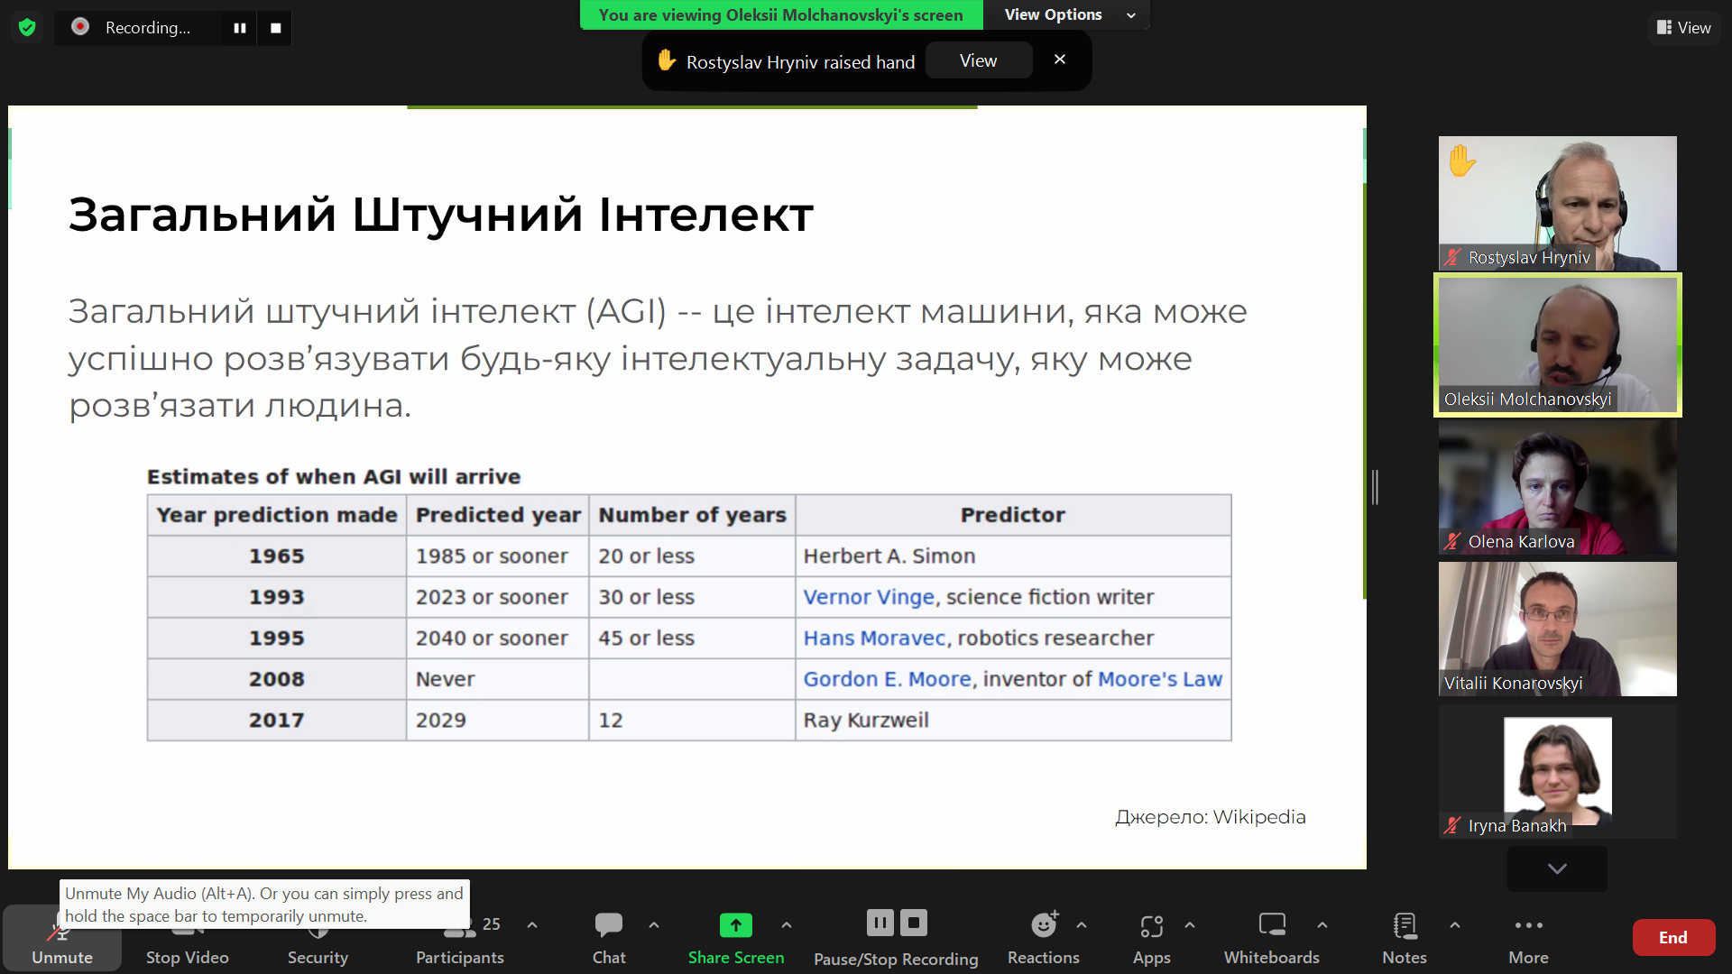This screenshot has width=1732, height=974.
Task: Click the green encryption shield icon
Action: tap(27, 28)
